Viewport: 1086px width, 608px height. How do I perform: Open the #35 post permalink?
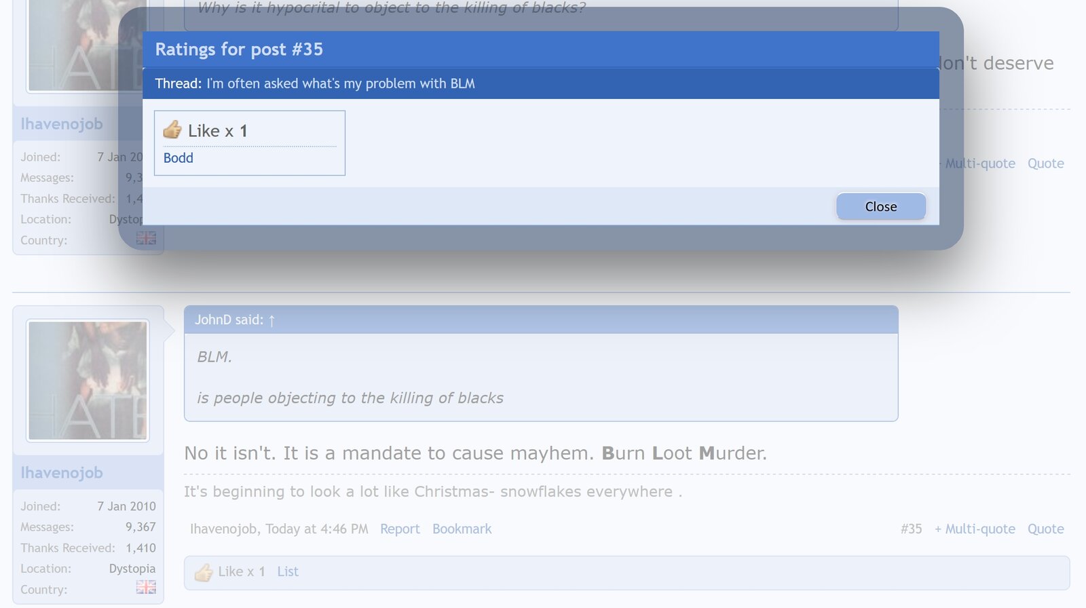point(911,529)
